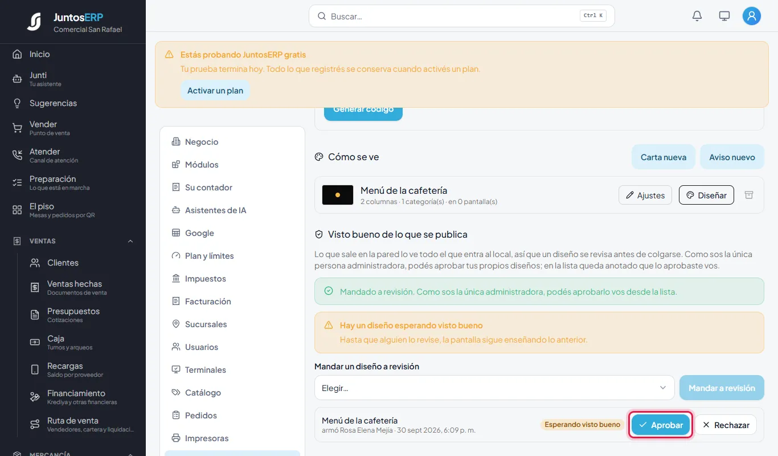Collapse the VENTAS section chevron
This screenshot has height=456, width=778.
pyautogui.click(x=130, y=241)
